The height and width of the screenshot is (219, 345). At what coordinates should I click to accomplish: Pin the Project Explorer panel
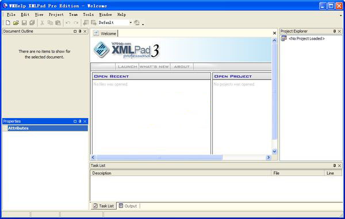click(x=335, y=32)
